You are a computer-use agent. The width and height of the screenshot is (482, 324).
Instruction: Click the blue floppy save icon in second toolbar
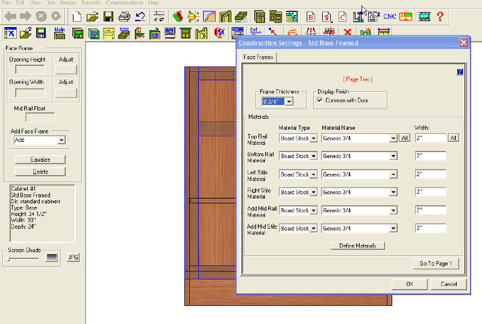[x=41, y=33]
